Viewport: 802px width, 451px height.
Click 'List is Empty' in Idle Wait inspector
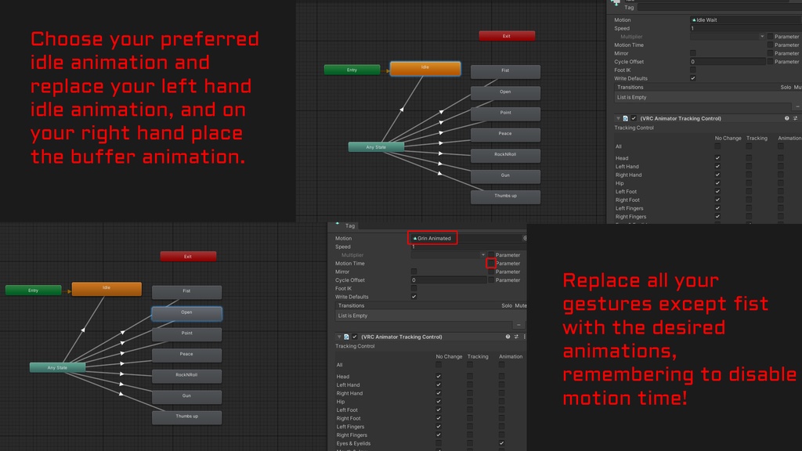[x=632, y=97]
